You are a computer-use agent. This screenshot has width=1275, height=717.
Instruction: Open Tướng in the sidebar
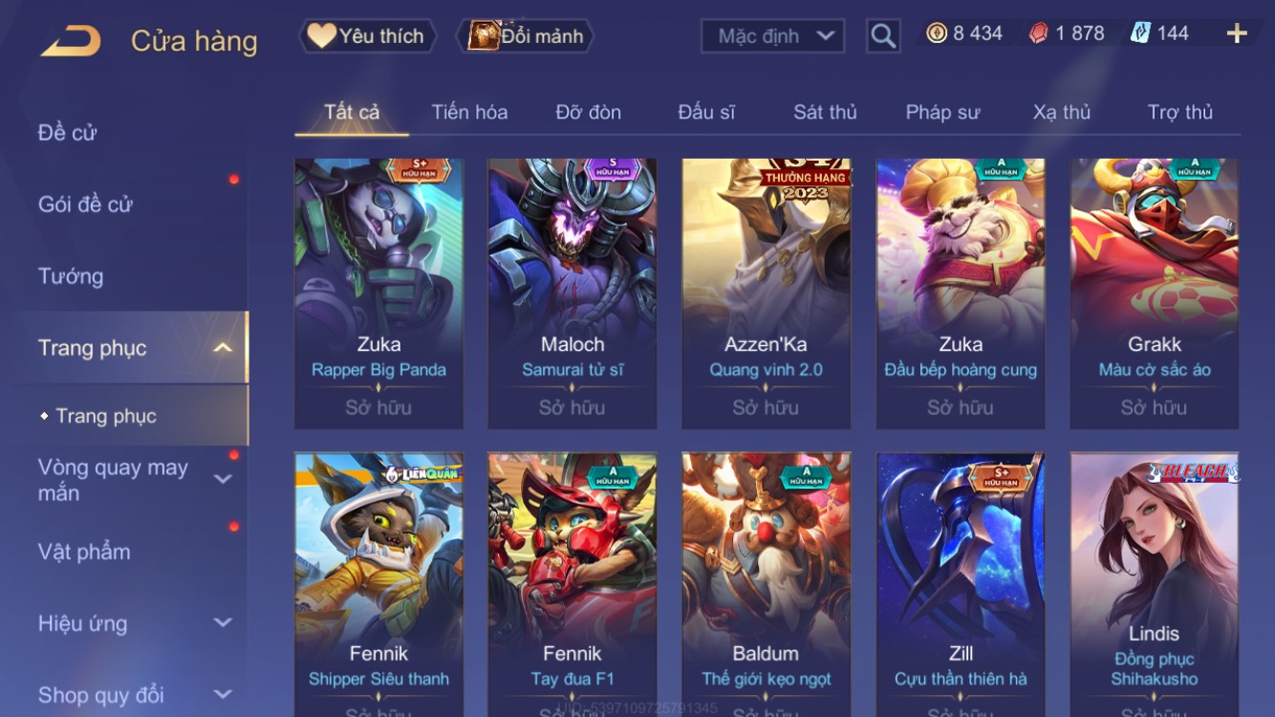click(x=71, y=276)
